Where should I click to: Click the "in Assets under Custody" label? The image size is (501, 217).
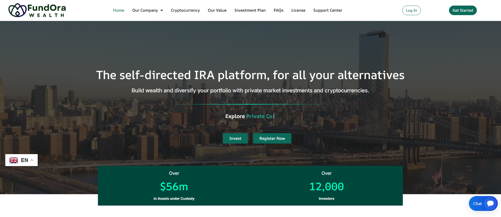coord(174,198)
